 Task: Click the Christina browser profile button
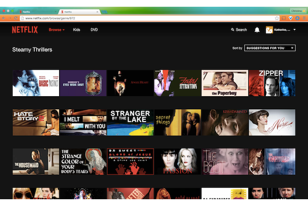(x=297, y=10)
